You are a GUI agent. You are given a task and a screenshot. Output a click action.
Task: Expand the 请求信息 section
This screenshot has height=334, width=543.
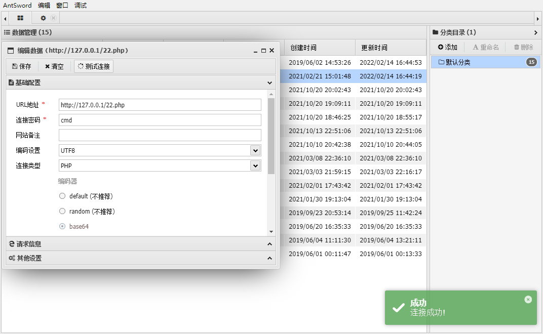pyautogui.click(x=270, y=244)
